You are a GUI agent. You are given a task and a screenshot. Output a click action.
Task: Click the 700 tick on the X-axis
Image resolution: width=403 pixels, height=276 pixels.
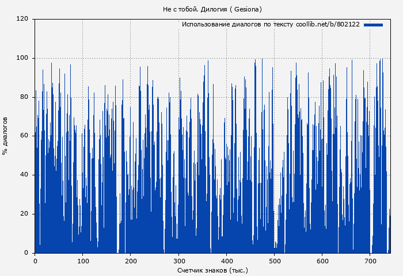pyautogui.click(x=370, y=260)
